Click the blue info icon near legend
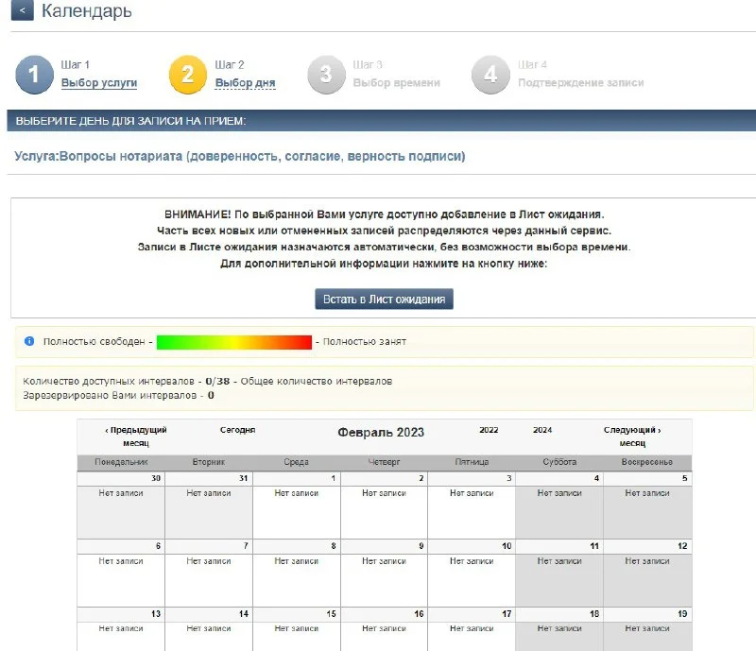The width and height of the screenshot is (756, 651). [29, 341]
